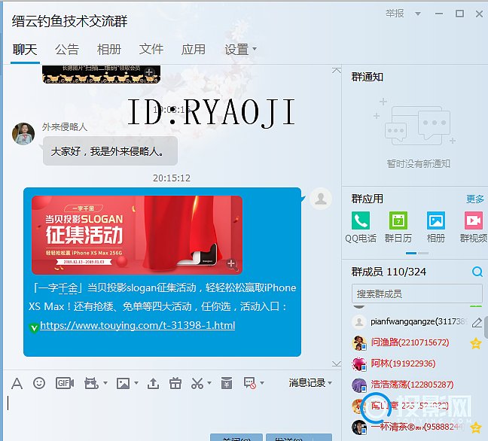Image resolution: width=488 pixels, height=441 pixels.
Task: Click the gift box icon
Action: pos(175,383)
